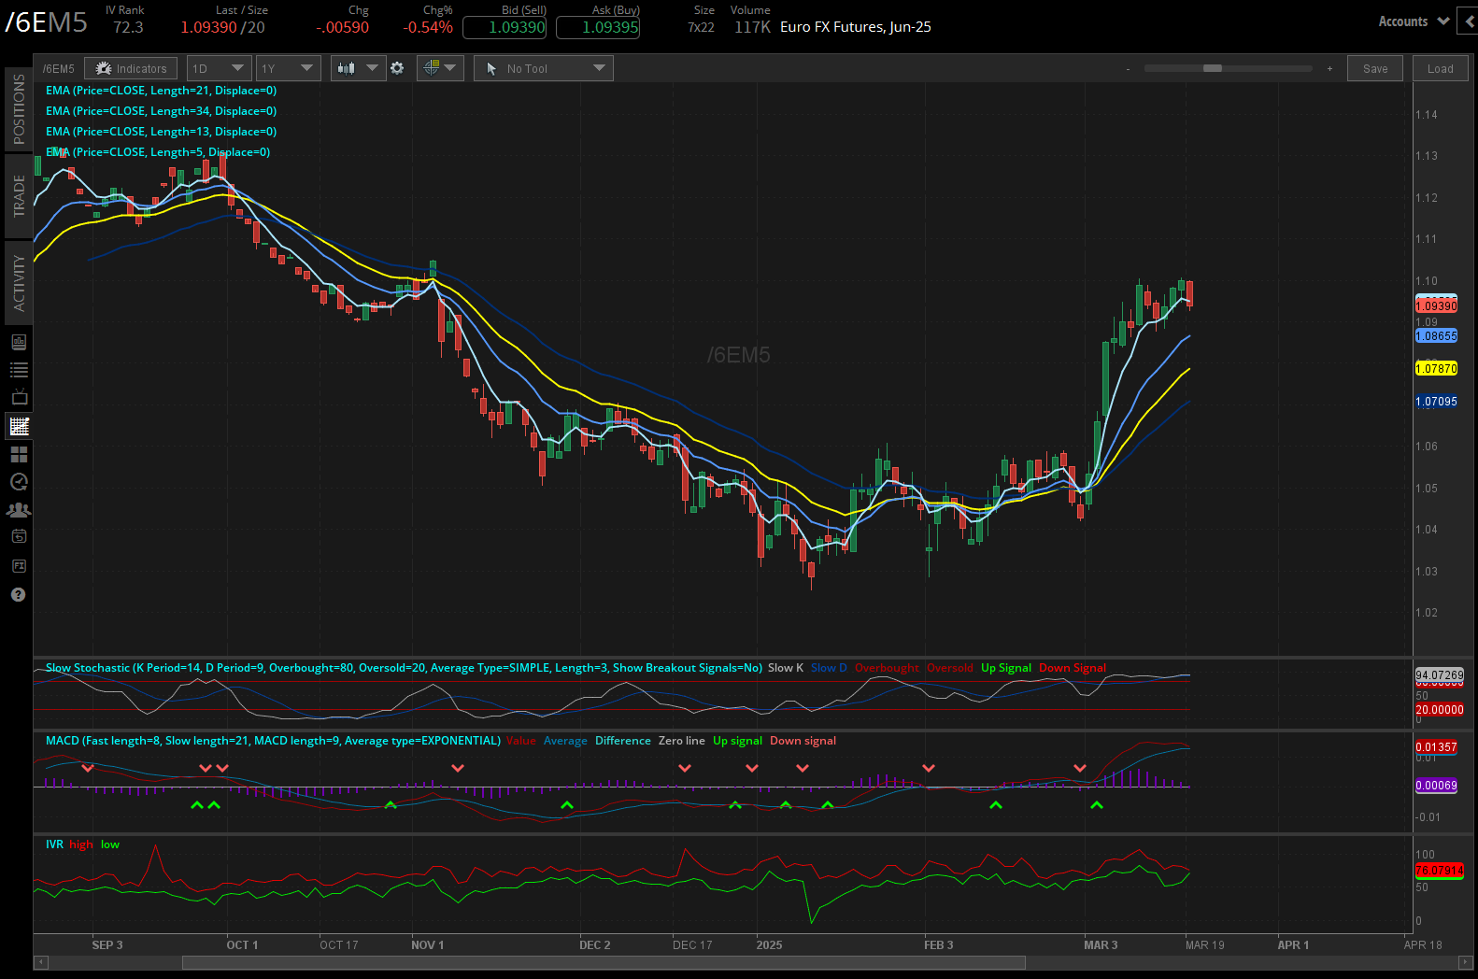The width and height of the screenshot is (1478, 979).
Task: Click the 0.00069 MACD difference label
Action: click(1436, 785)
